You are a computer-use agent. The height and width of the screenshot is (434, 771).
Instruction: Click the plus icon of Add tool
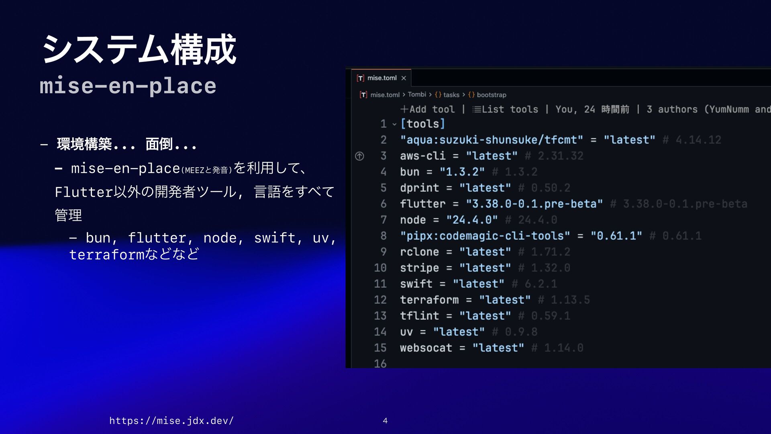404,109
